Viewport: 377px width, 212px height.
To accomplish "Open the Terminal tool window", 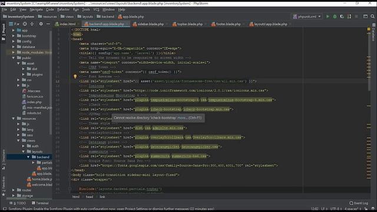I will coord(40,203).
